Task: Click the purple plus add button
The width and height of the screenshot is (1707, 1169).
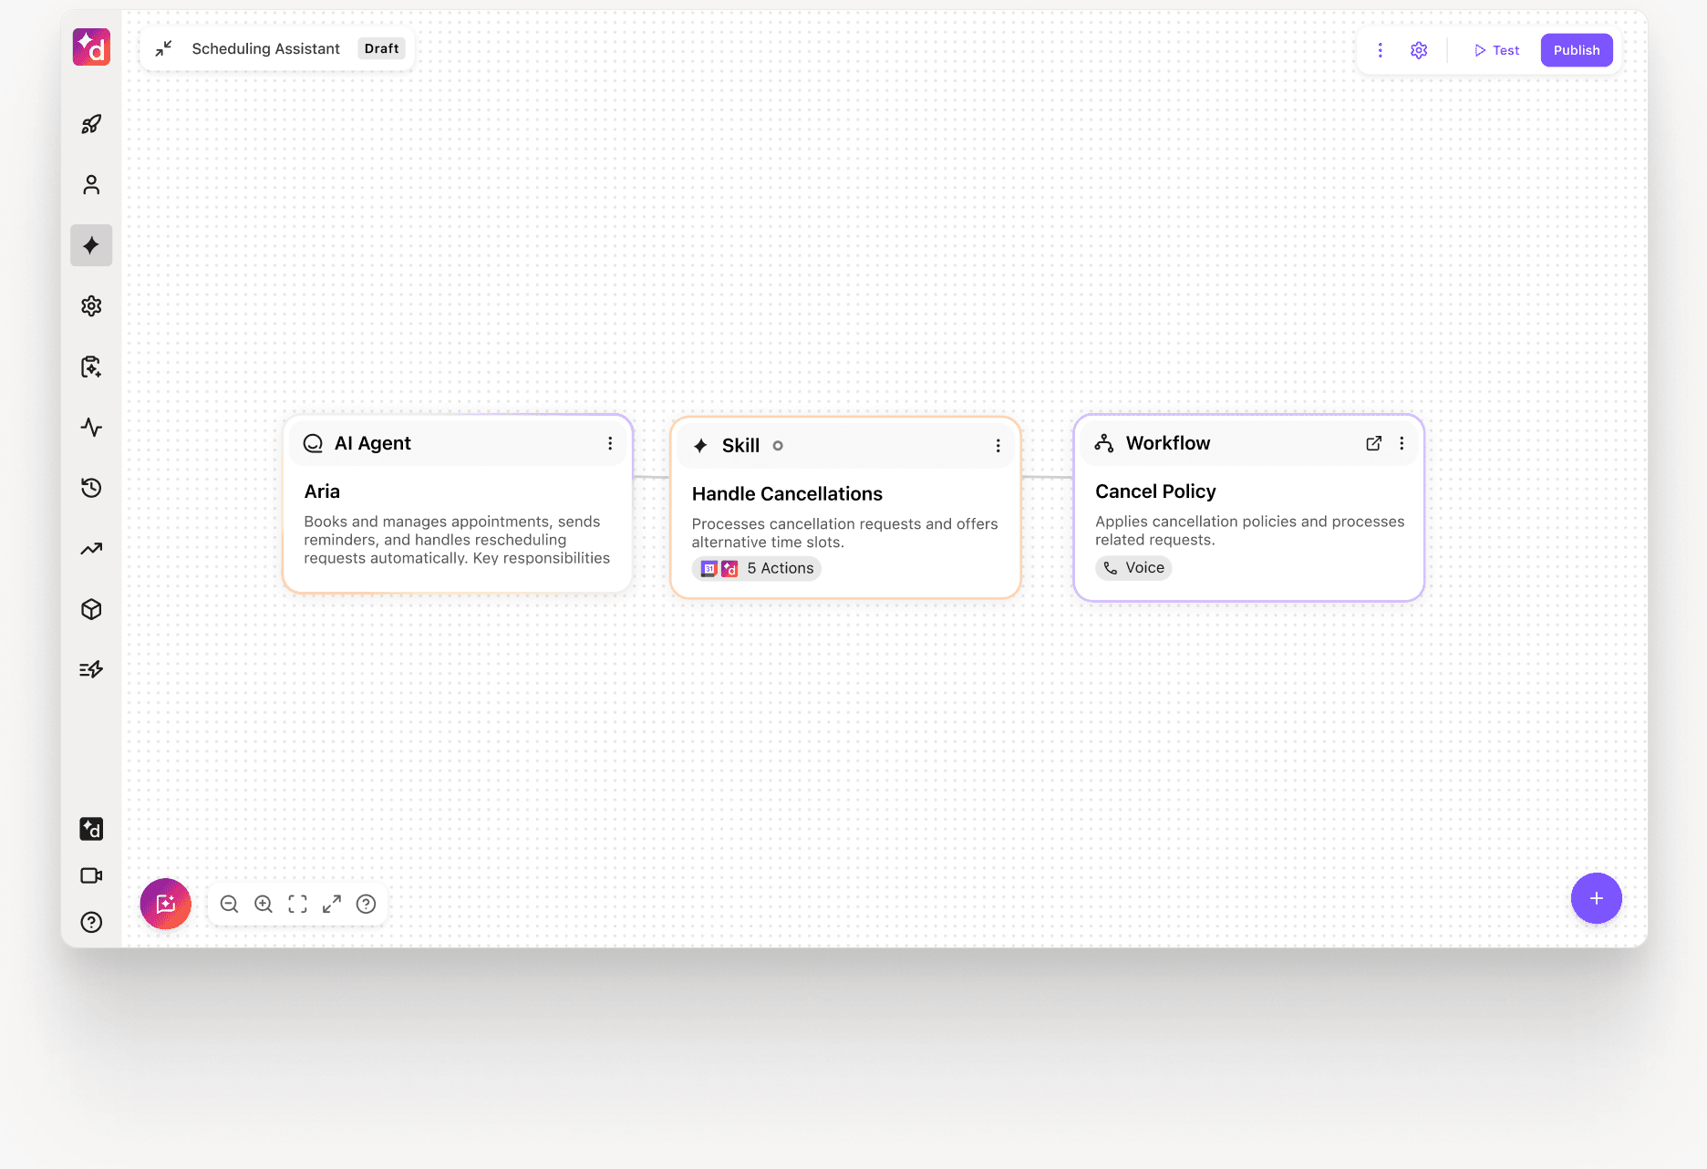Action: (x=1596, y=898)
